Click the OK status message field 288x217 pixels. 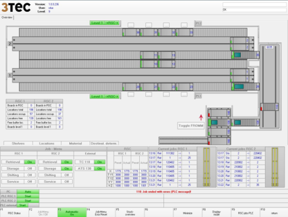point(255,10)
